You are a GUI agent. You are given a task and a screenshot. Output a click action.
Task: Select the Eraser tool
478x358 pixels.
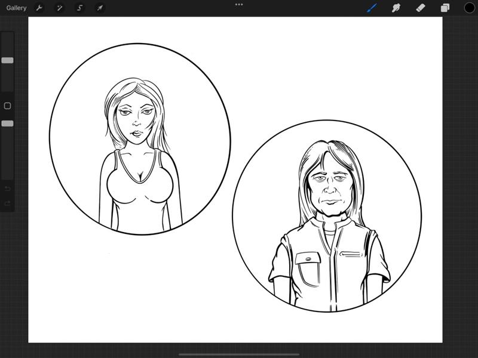click(421, 8)
